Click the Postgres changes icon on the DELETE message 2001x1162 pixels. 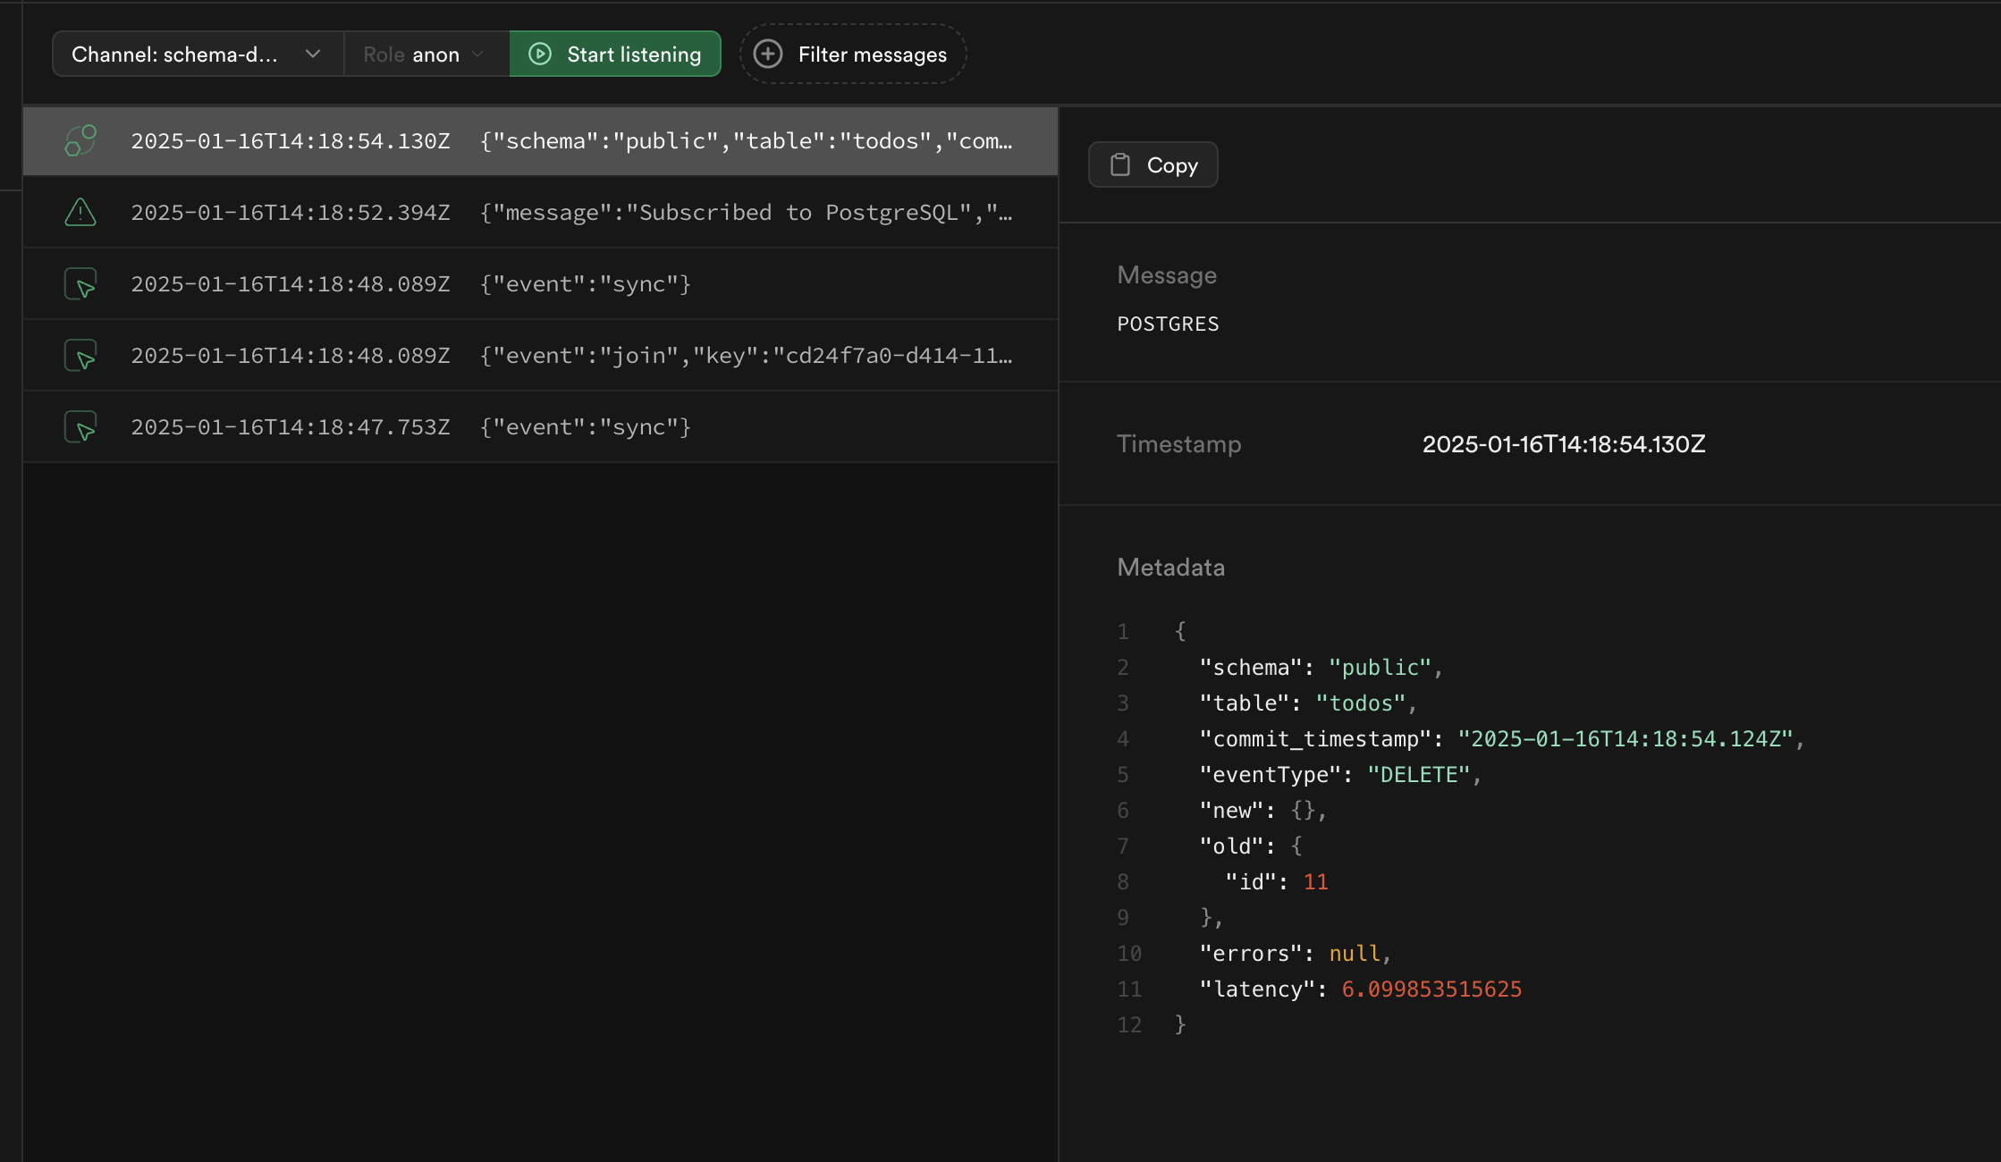tap(80, 140)
